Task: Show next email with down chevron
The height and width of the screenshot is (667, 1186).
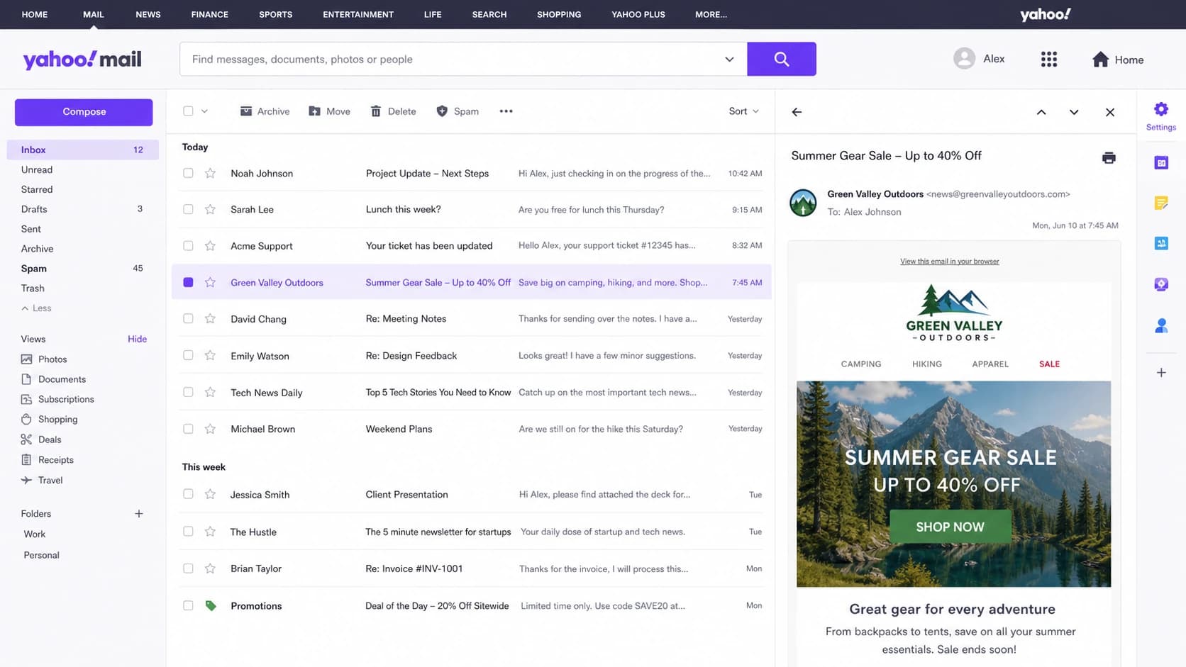Action: (1074, 112)
